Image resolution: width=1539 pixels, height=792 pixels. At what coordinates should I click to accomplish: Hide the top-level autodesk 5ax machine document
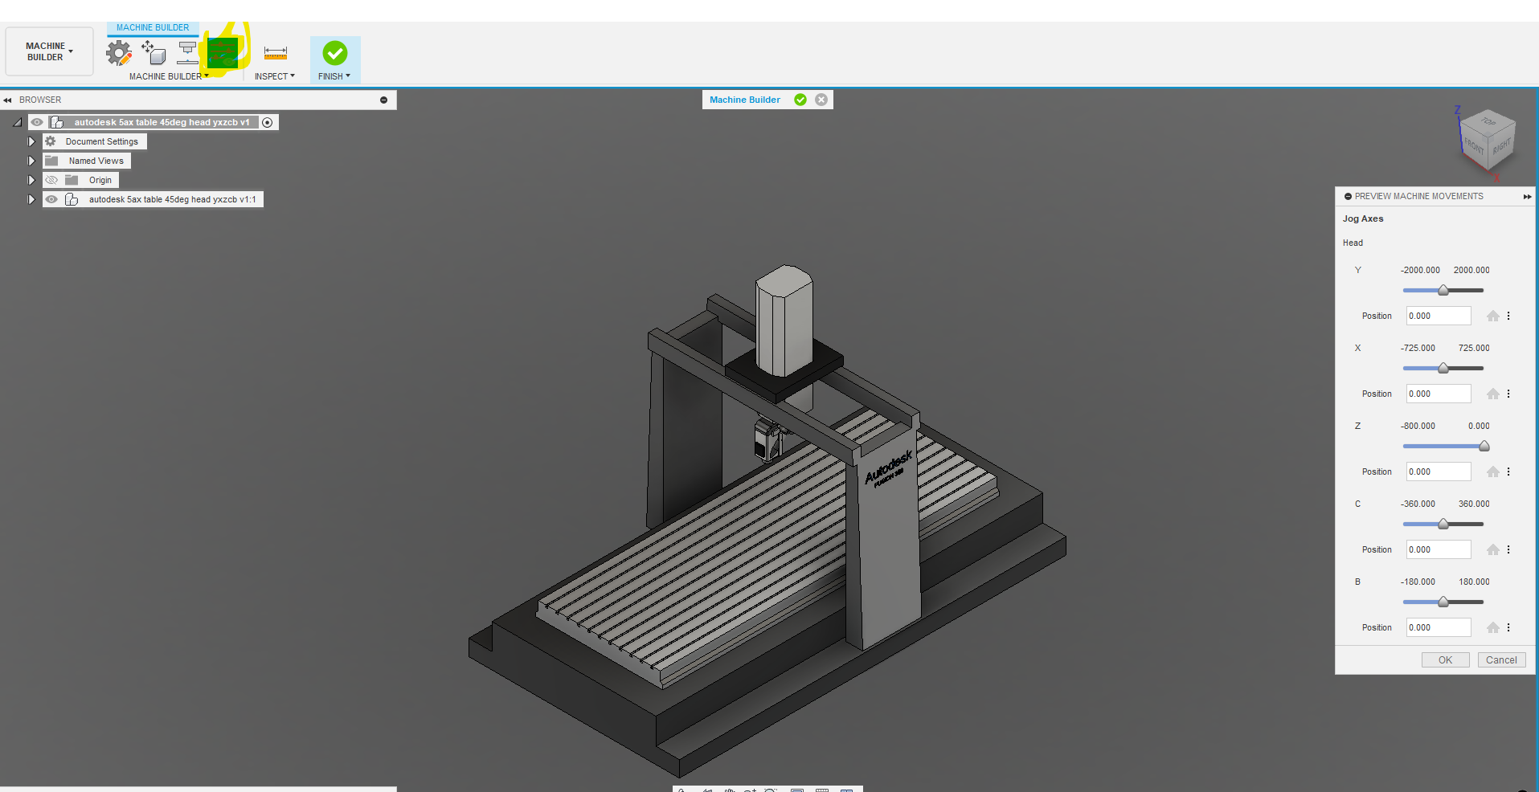pos(37,122)
